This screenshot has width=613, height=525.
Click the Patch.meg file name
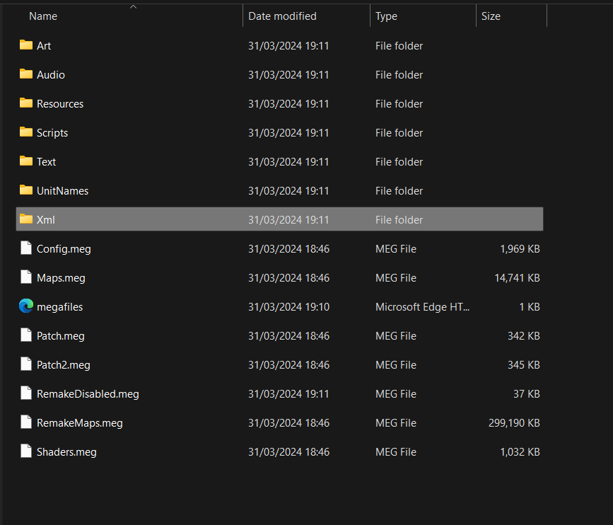click(60, 335)
